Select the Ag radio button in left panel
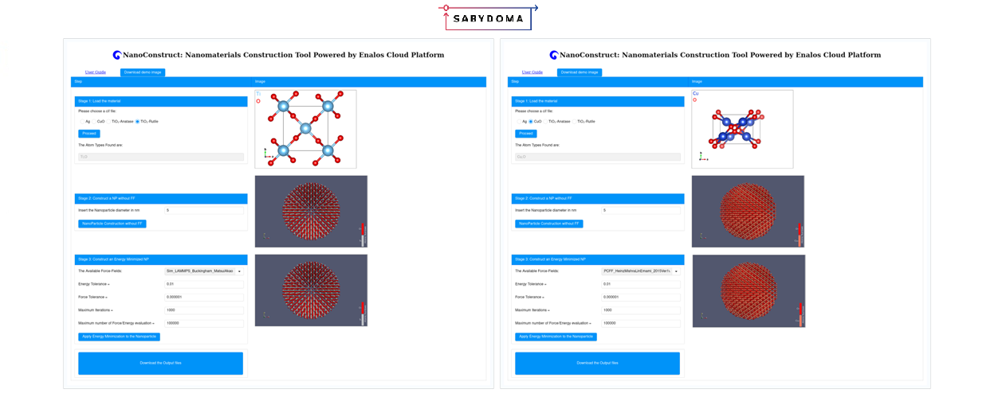Screen dimensions: 1006x401 point(81,122)
